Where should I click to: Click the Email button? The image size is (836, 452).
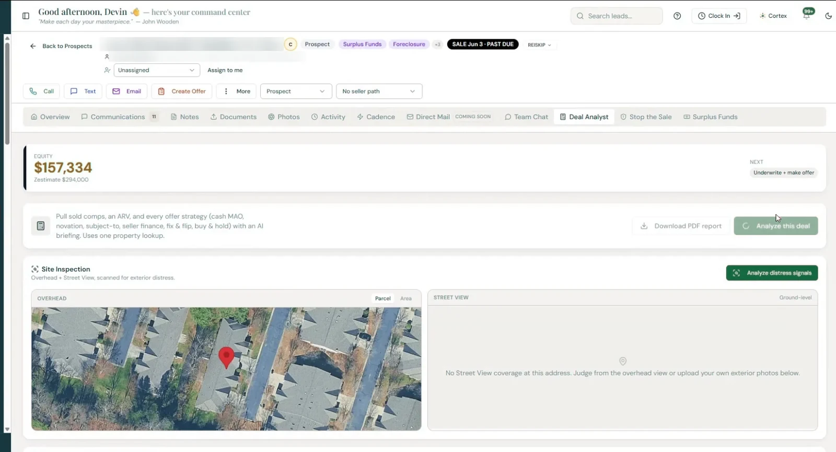[x=127, y=91]
